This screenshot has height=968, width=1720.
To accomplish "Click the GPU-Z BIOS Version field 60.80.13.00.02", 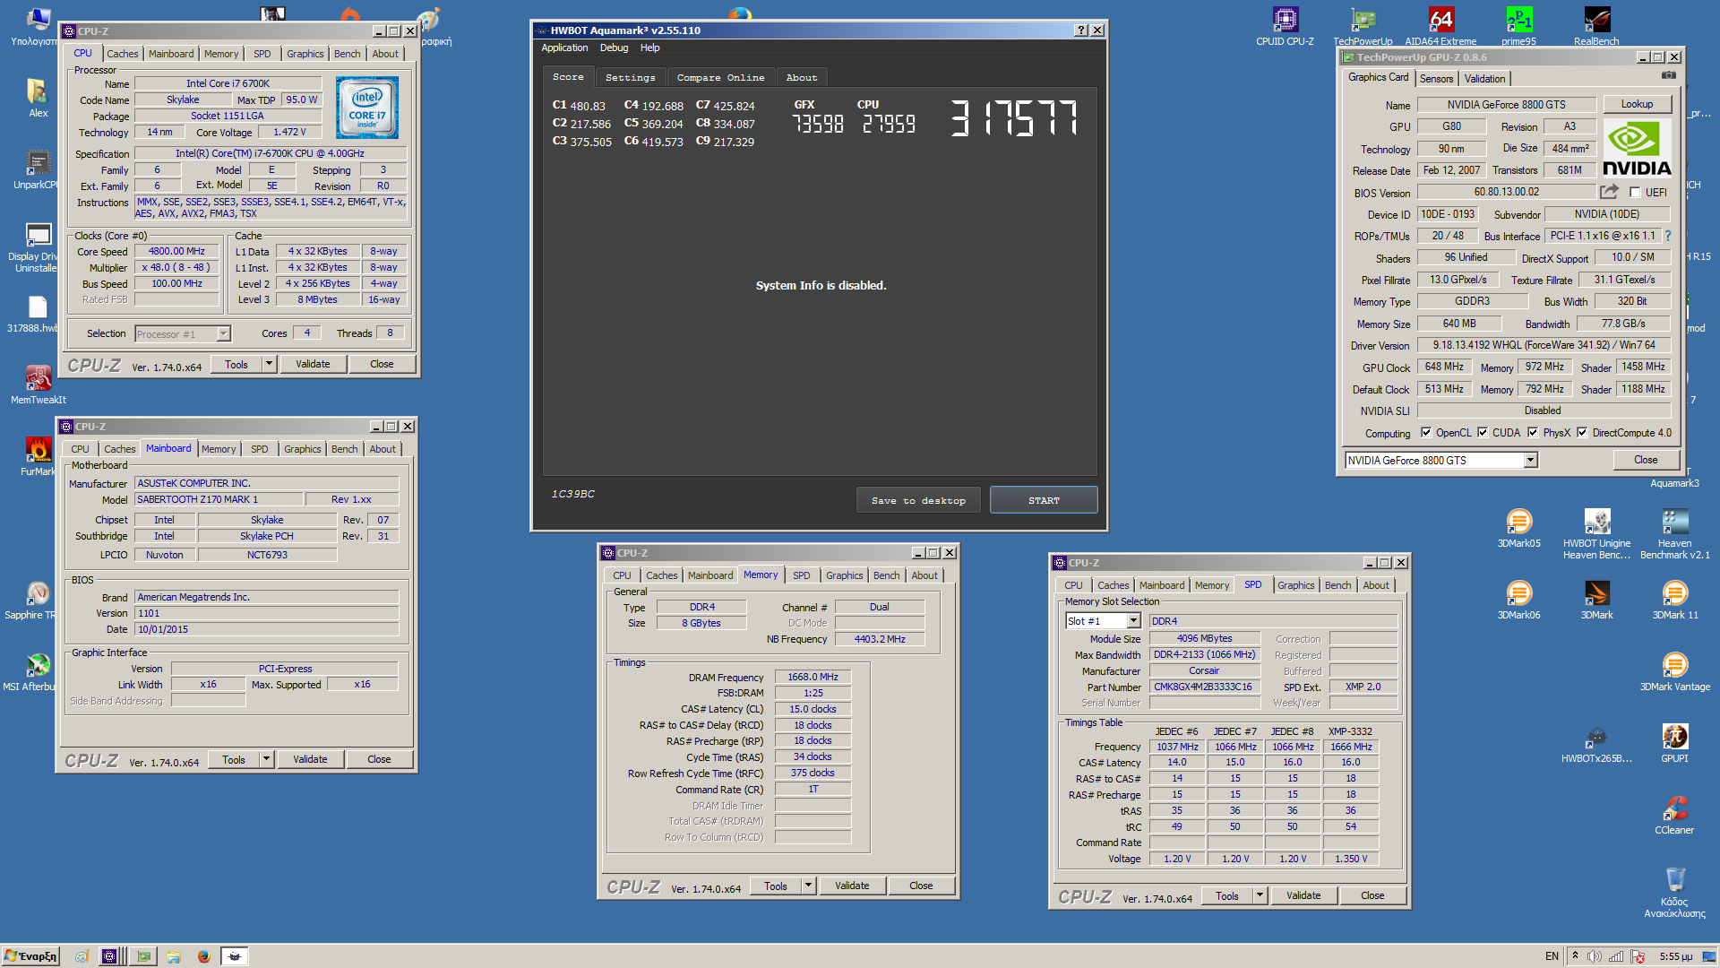I will (1507, 192).
